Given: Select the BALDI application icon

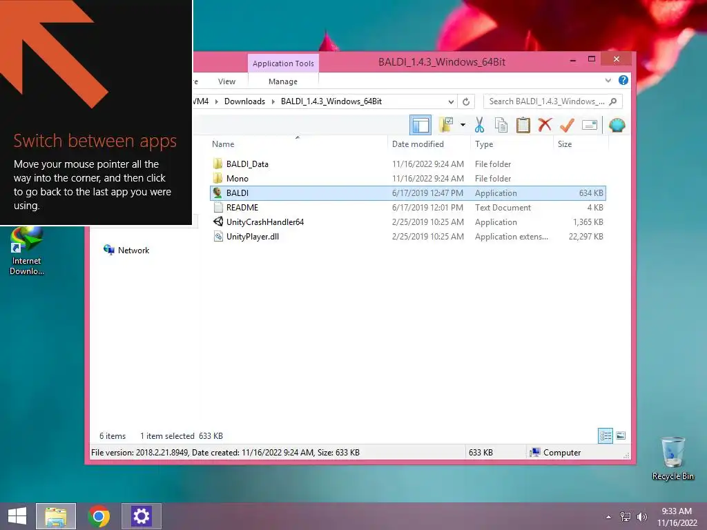Looking at the screenshot, I should click(217, 193).
